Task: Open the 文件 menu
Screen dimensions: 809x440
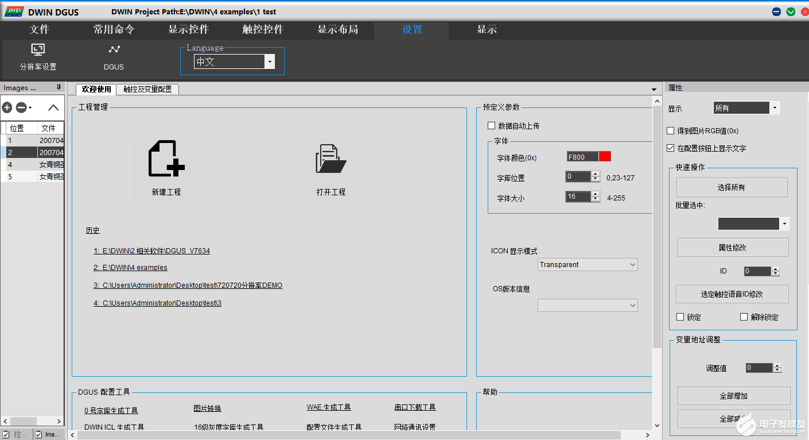Action: pyautogui.click(x=40, y=30)
